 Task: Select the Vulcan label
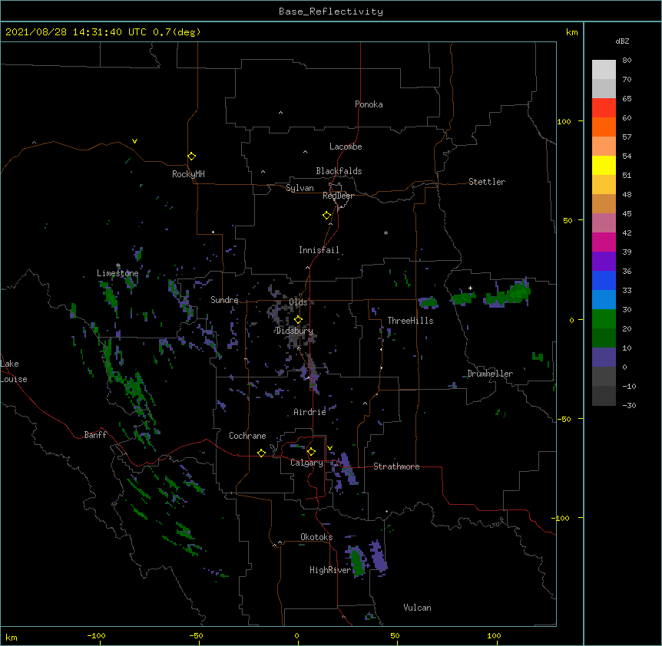pos(418,608)
